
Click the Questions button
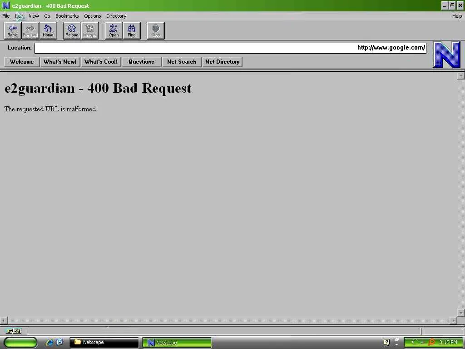(141, 62)
